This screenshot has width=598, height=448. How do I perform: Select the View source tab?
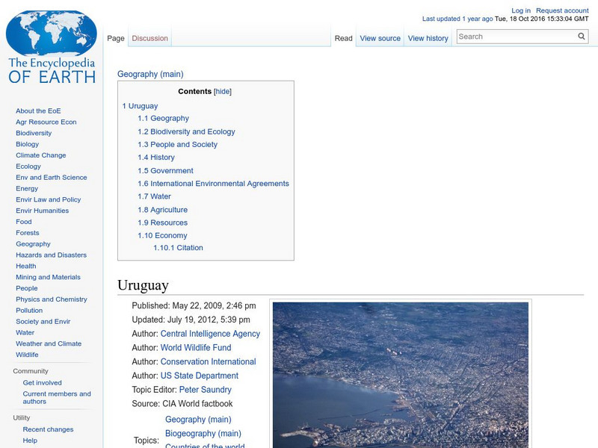[x=381, y=37]
